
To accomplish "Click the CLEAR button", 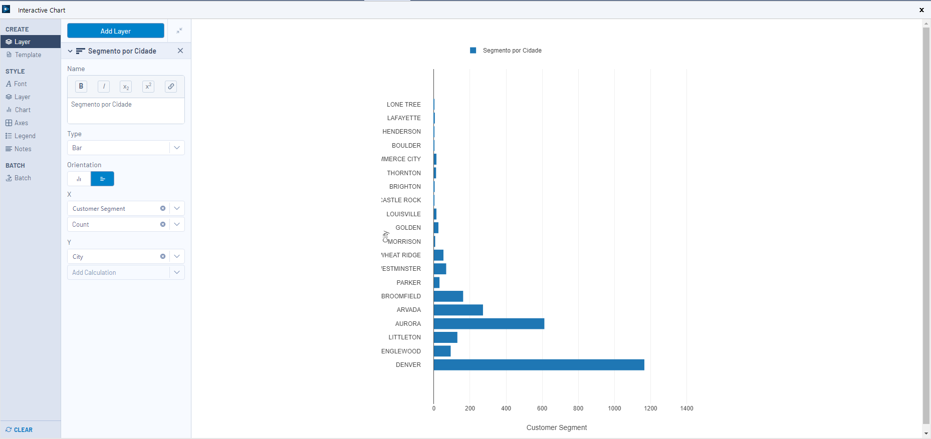I will (x=19, y=429).
